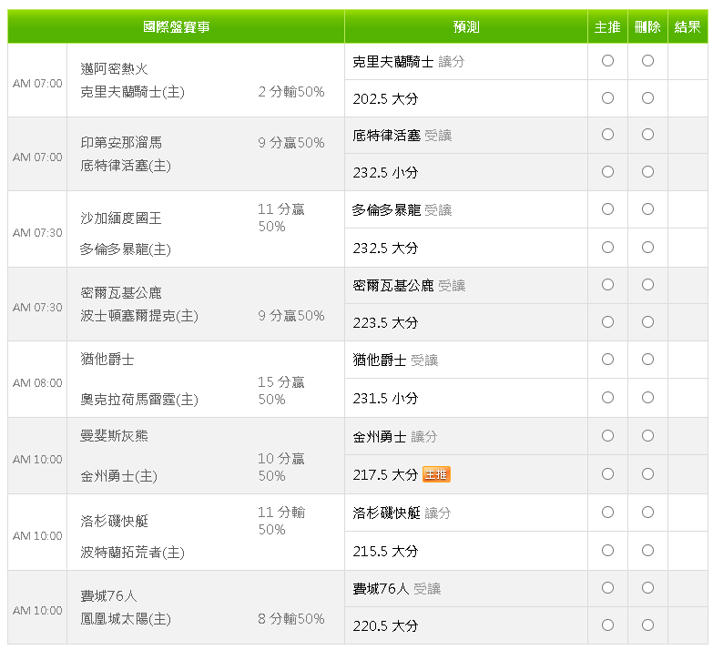713x650 pixels.
Task: Select 刪除 radio for 232.5 大分
Action: coord(647,247)
